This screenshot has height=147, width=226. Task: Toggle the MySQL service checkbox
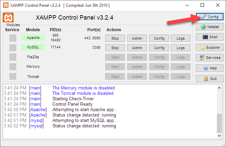point(13,48)
